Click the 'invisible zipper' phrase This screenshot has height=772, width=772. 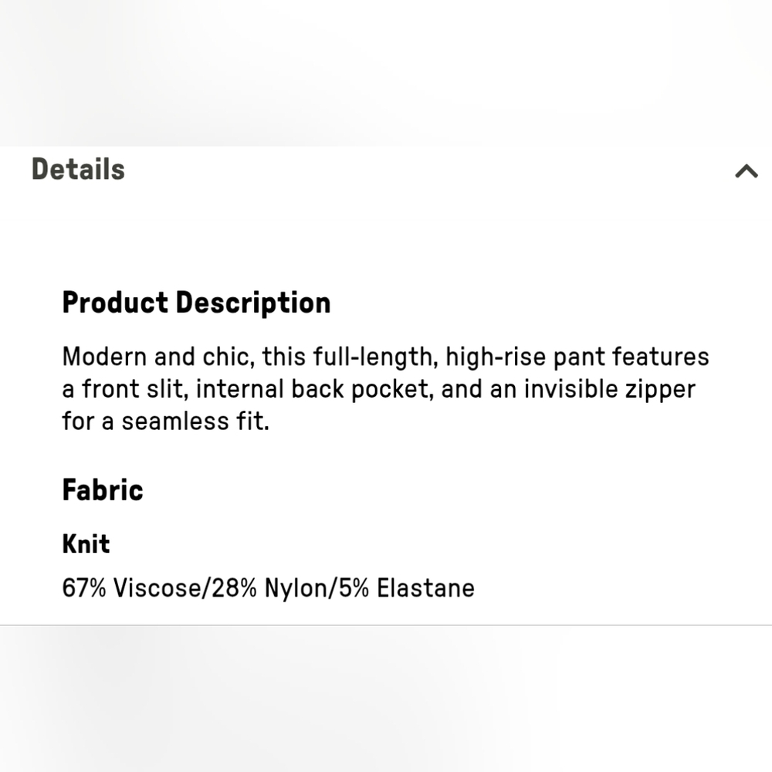(x=610, y=389)
